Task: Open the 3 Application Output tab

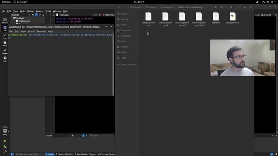Action: [x=85, y=154]
